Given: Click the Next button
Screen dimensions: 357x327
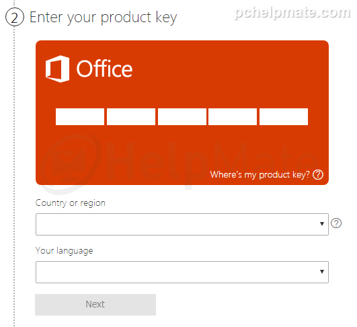Looking at the screenshot, I should click(95, 305).
